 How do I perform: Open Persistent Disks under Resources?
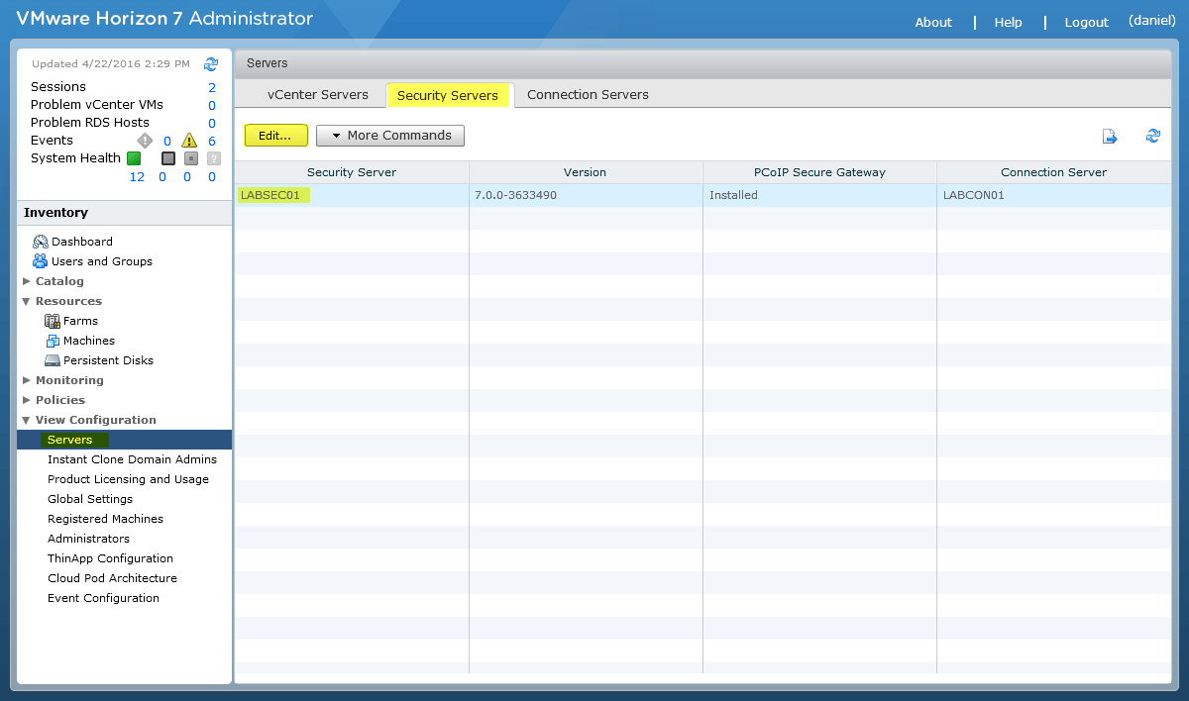pos(108,360)
